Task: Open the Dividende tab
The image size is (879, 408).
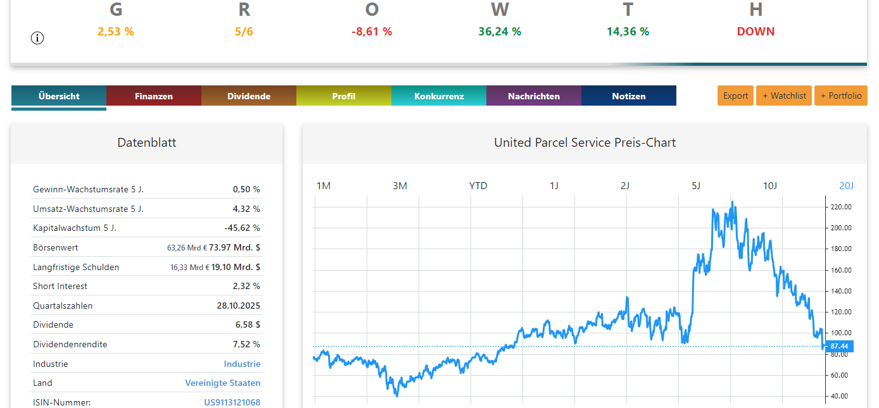Action: pyautogui.click(x=249, y=96)
